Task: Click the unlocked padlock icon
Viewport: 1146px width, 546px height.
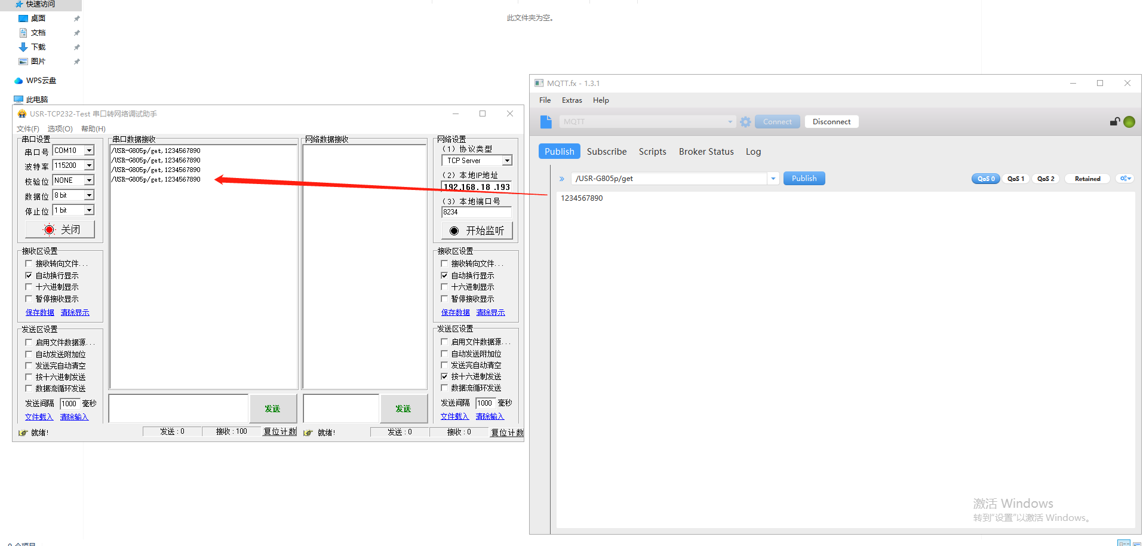Action: coord(1114,122)
